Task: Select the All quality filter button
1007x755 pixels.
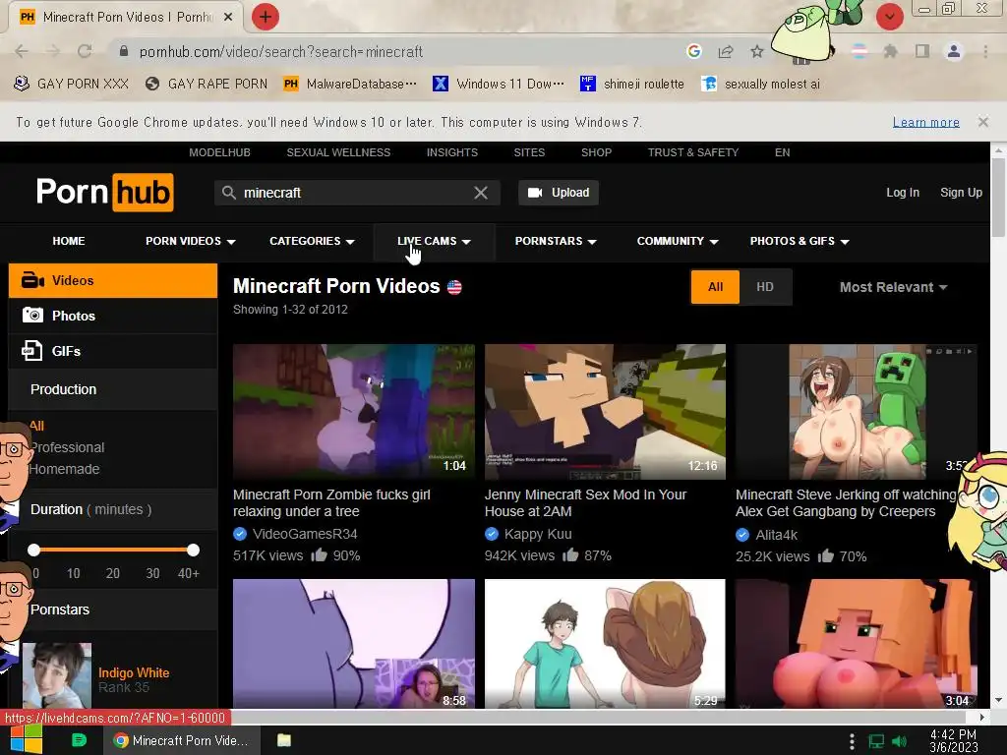Action: coord(716,287)
